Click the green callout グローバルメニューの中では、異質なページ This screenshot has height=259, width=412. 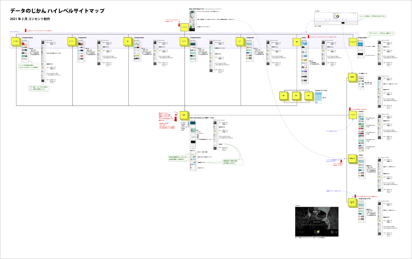381,33
